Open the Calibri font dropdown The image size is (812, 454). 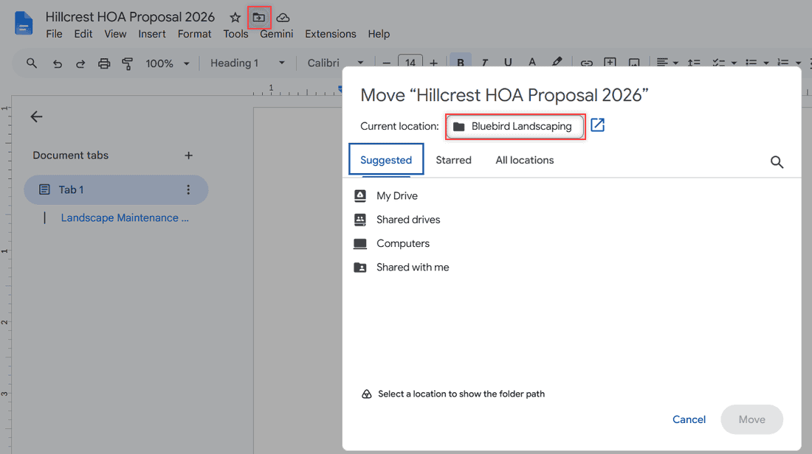[335, 63]
